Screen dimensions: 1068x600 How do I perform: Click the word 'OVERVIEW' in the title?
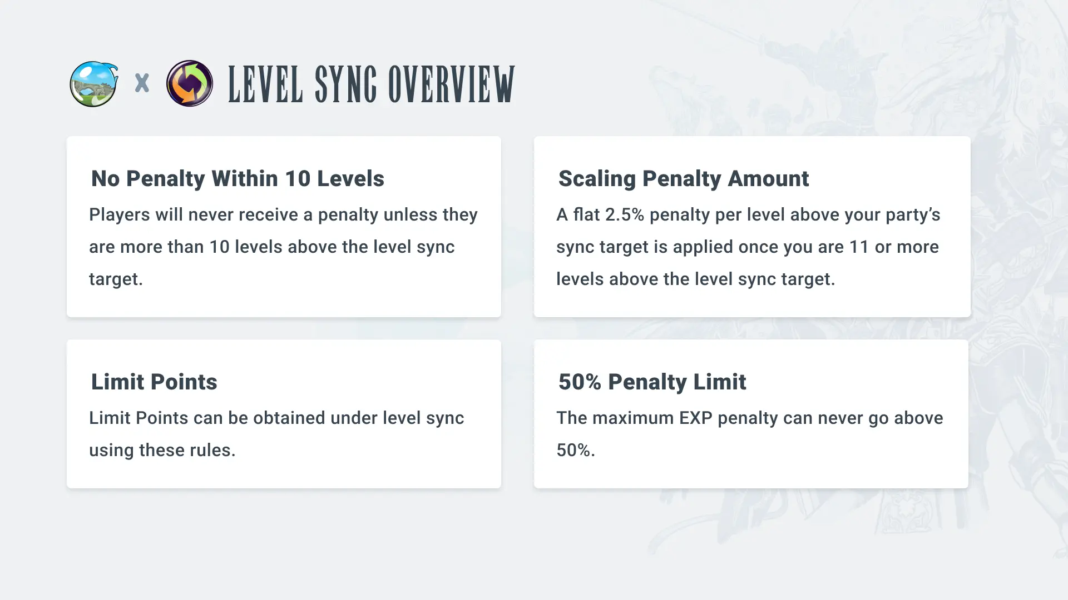pyautogui.click(x=451, y=84)
